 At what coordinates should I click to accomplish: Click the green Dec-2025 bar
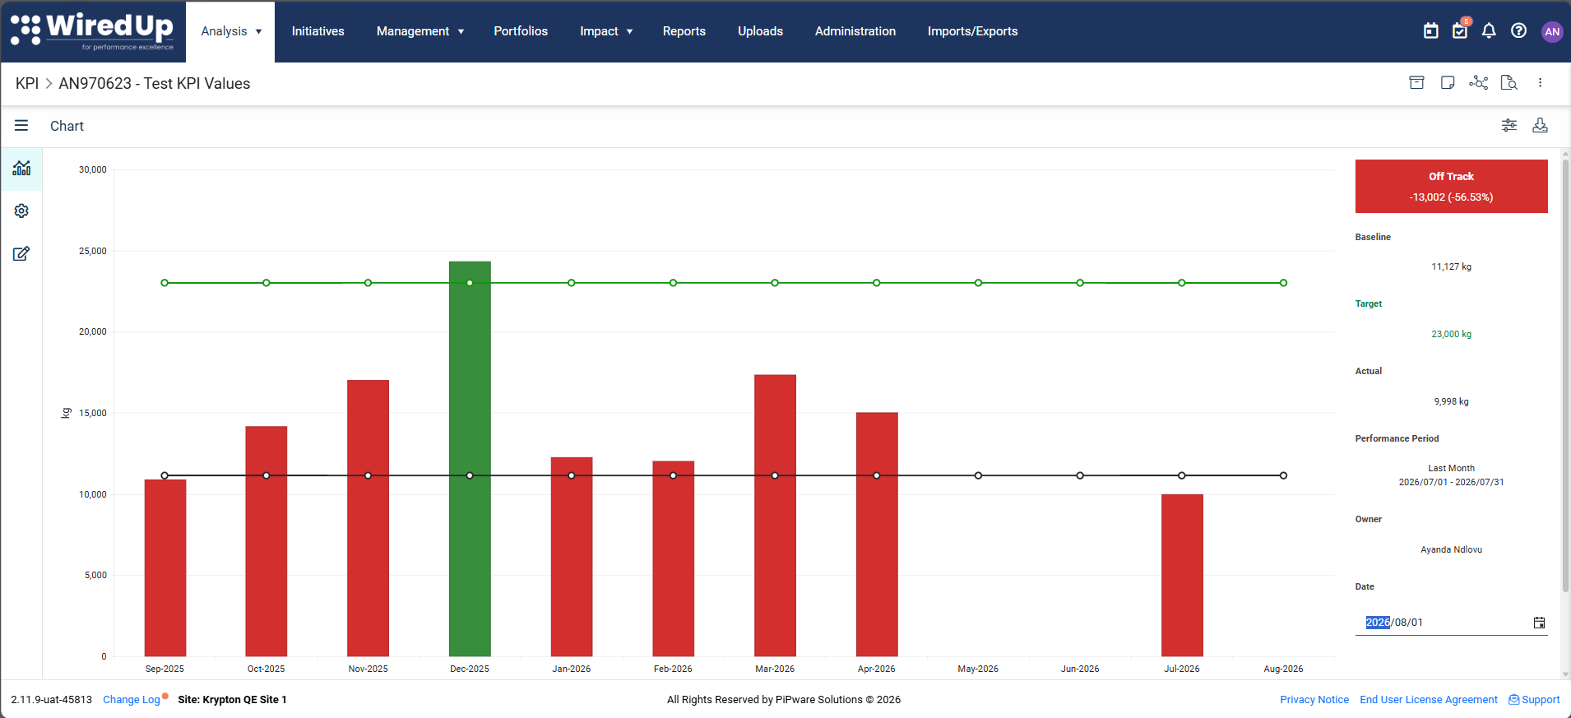pos(470,459)
